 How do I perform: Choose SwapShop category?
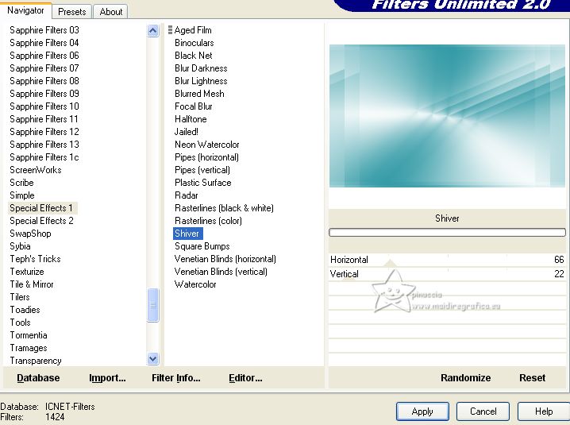coord(30,234)
